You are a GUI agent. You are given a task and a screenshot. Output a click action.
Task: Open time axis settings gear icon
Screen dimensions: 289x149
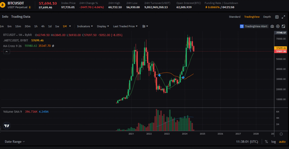point(281,134)
